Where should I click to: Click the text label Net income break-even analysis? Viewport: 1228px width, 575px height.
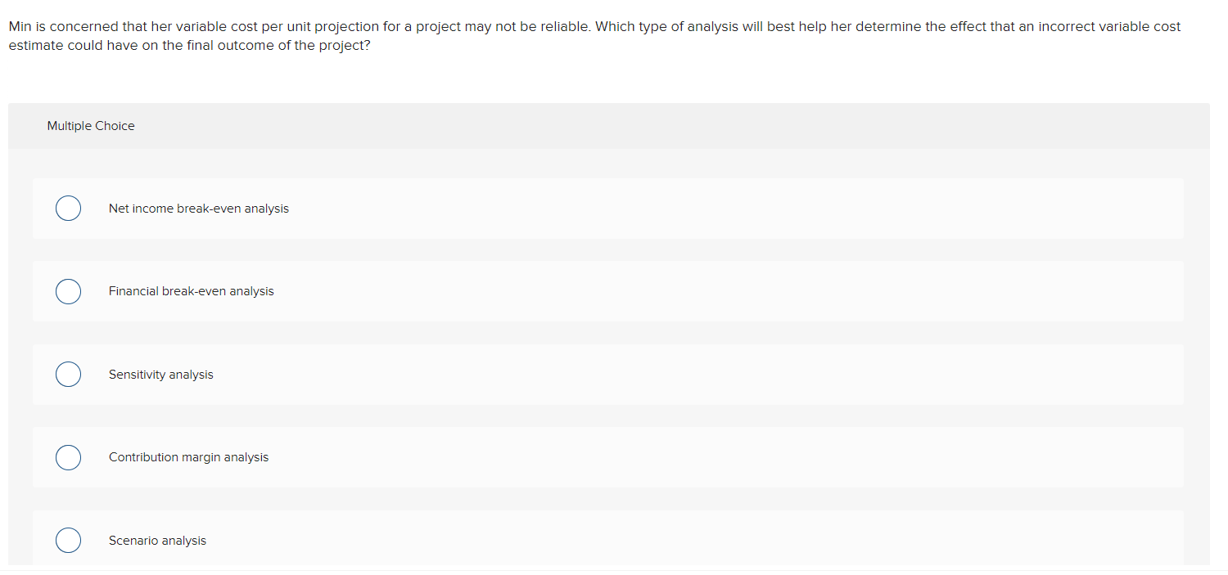coord(198,208)
